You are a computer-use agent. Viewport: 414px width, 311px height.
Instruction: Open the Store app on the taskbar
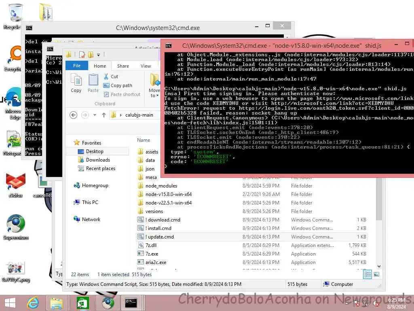82,303
